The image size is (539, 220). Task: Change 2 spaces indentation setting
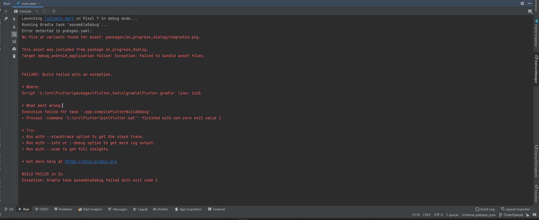[x=452, y=215]
